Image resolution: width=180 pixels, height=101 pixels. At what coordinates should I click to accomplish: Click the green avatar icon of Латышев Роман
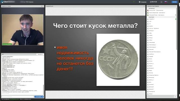[x=148, y=15]
